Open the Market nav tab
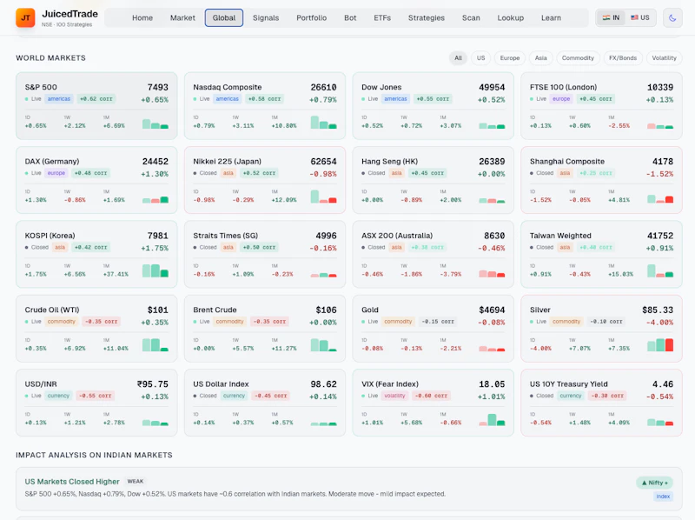The image size is (695, 520). coord(182,17)
